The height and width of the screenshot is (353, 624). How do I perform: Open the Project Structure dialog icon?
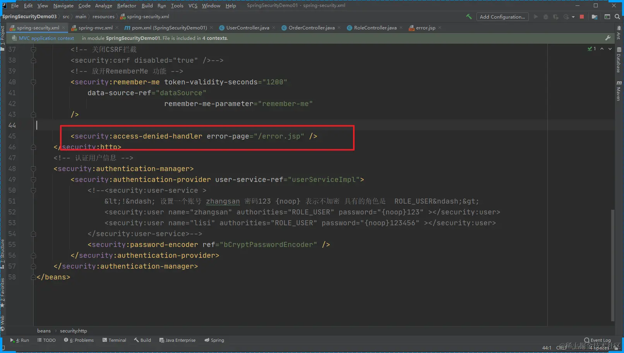click(595, 17)
